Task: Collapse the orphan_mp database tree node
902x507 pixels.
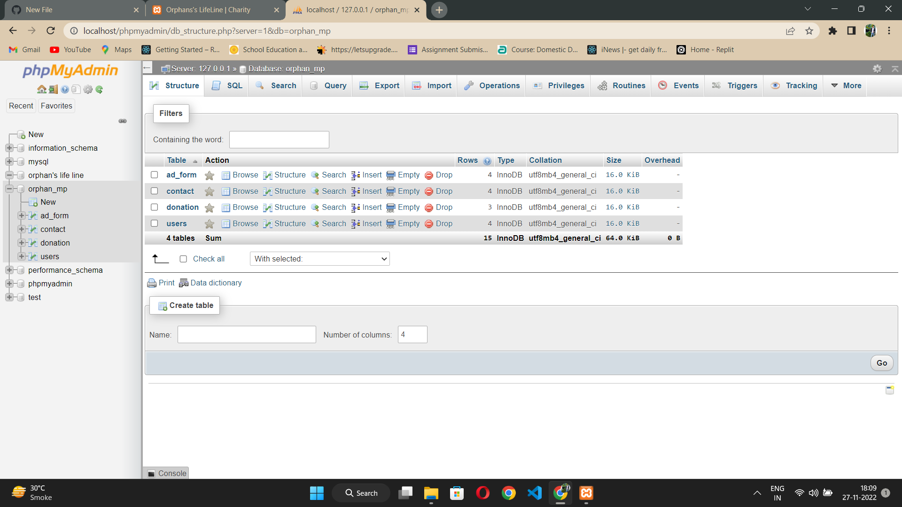Action: (9, 189)
